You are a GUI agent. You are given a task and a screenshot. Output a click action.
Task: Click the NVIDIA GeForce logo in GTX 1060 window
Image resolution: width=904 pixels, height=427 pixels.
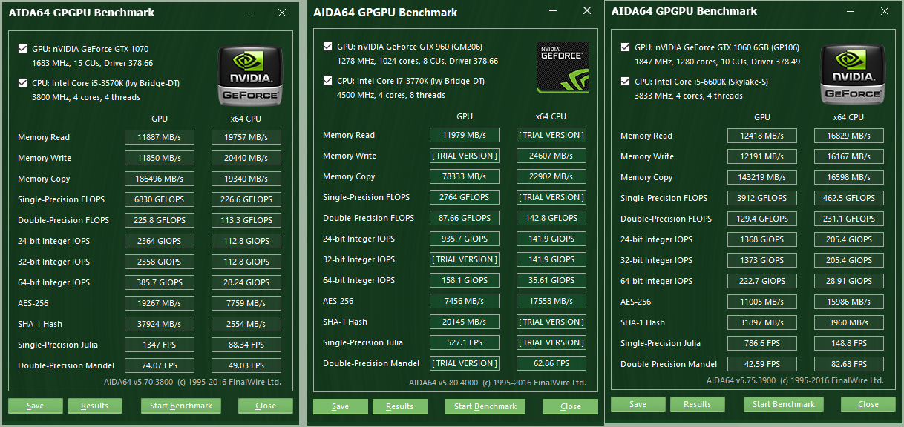click(853, 74)
